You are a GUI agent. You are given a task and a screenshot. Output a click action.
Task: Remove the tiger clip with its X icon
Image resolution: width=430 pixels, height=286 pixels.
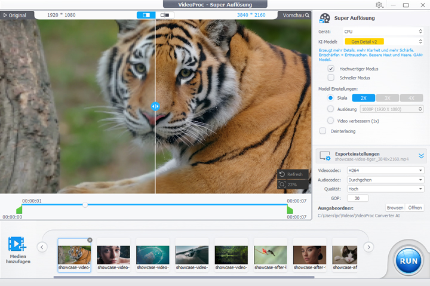90,240
